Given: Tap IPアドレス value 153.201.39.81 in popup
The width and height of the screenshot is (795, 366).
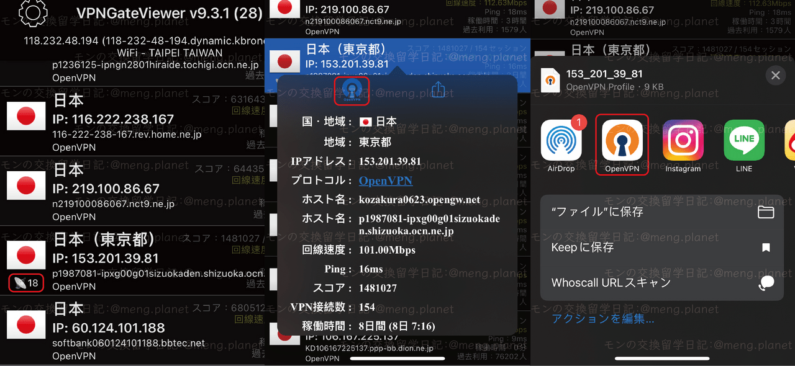Looking at the screenshot, I should pos(390,161).
